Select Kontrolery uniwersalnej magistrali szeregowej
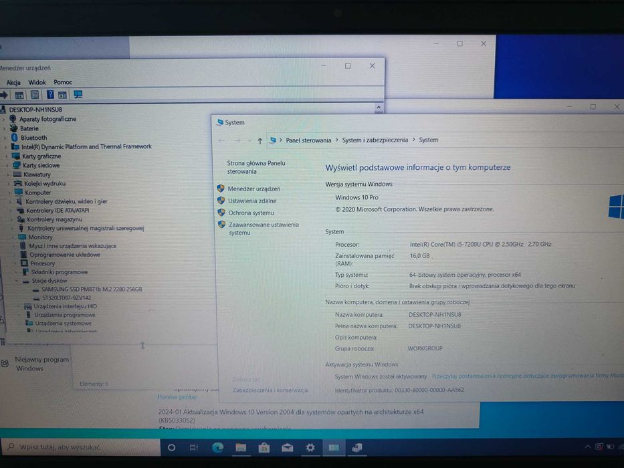 tap(86, 228)
